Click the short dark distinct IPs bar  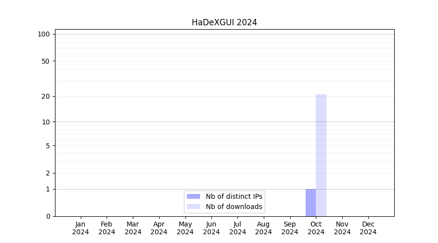[310, 203]
